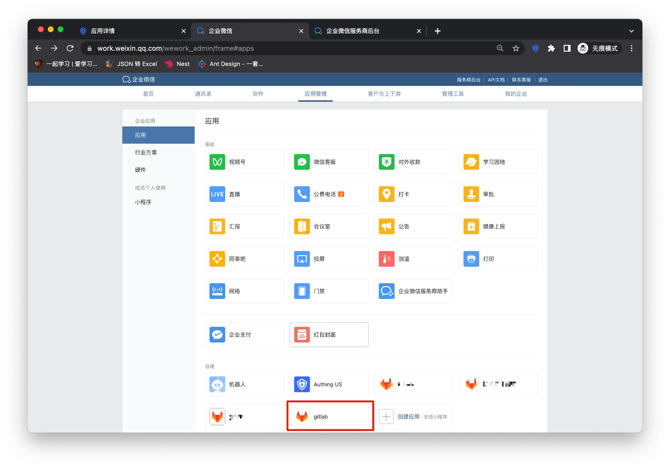Click the plus icon for 创建应用
The width and height of the screenshot is (670, 469).
pyautogui.click(x=386, y=417)
